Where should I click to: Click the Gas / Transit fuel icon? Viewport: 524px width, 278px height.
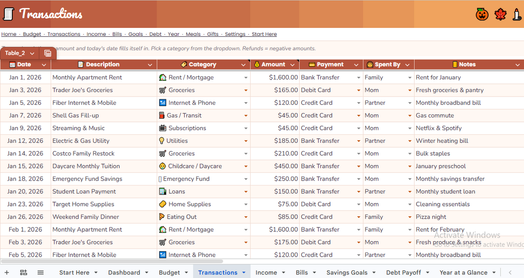pyautogui.click(x=162, y=115)
